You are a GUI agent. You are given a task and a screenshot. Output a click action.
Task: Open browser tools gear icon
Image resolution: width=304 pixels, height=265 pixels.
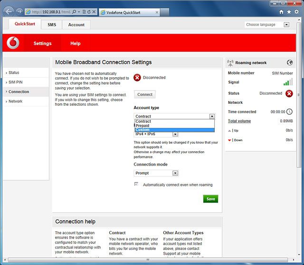(297, 11)
